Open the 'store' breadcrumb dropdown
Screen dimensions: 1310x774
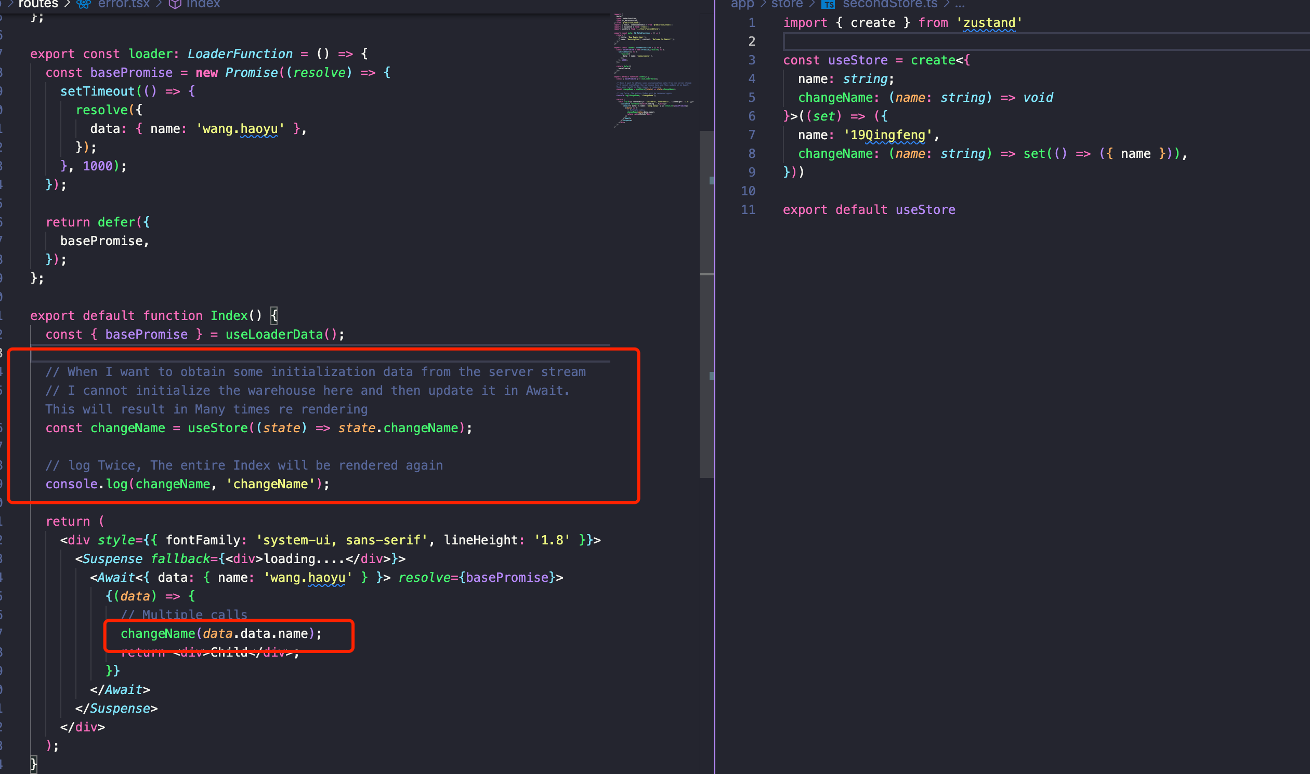pyautogui.click(x=787, y=4)
